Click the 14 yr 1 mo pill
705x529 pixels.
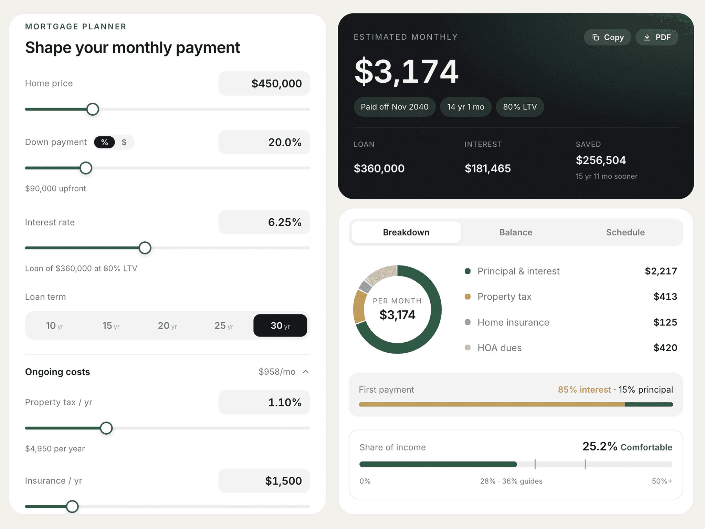pos(465,107)
